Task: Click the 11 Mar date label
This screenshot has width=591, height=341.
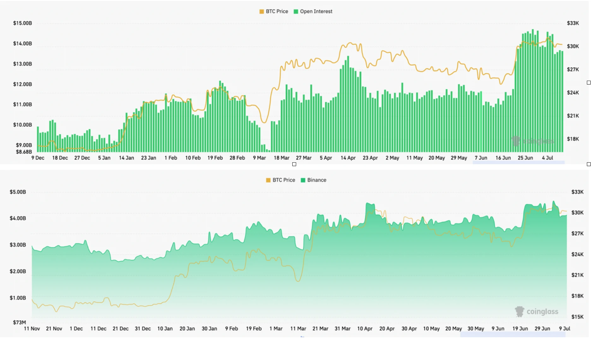Action: click(298, 329)
